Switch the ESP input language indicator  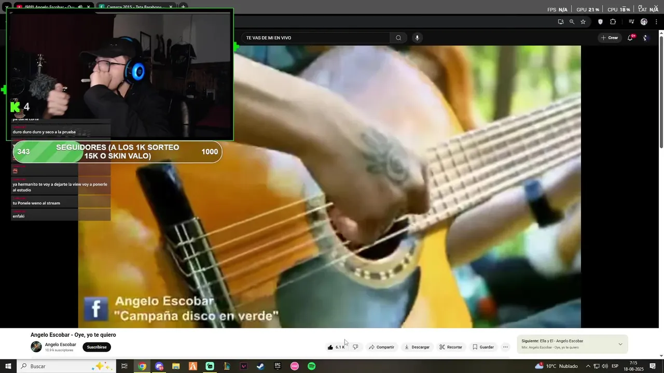click(x=615, y=366)
